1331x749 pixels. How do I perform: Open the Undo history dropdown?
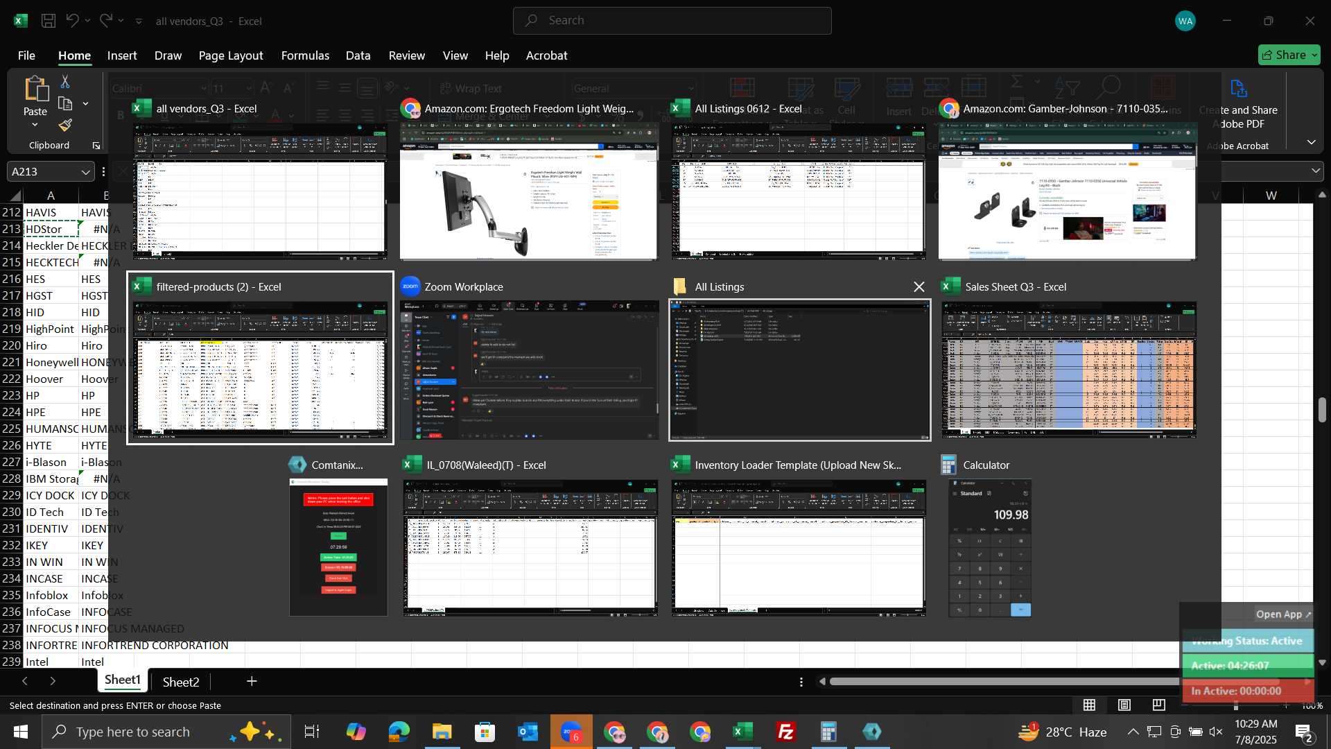(x=88, y=21)
